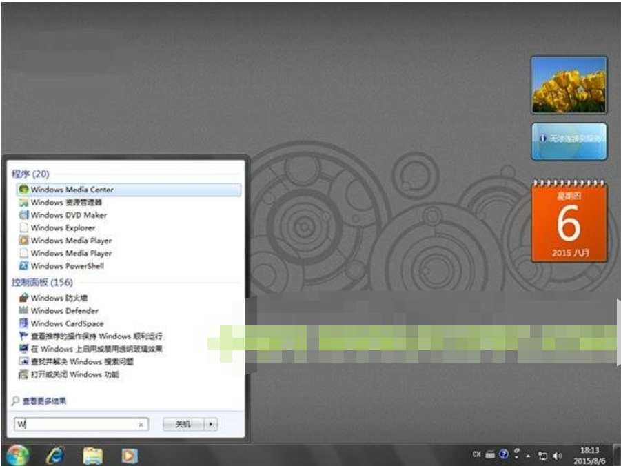Click the Windows firewall icon

point(23,298)
